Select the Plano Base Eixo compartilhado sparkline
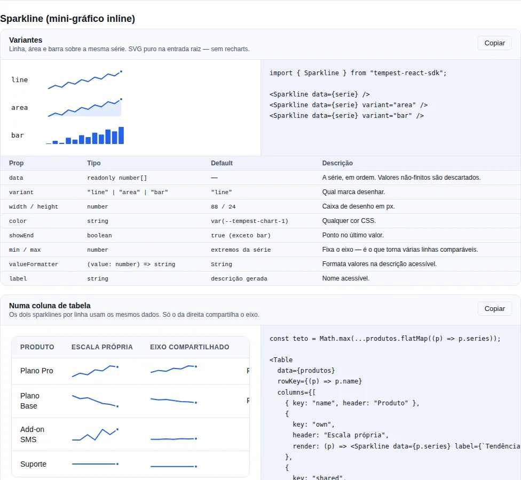Screen dimensions: 521x480 [174, 401]
